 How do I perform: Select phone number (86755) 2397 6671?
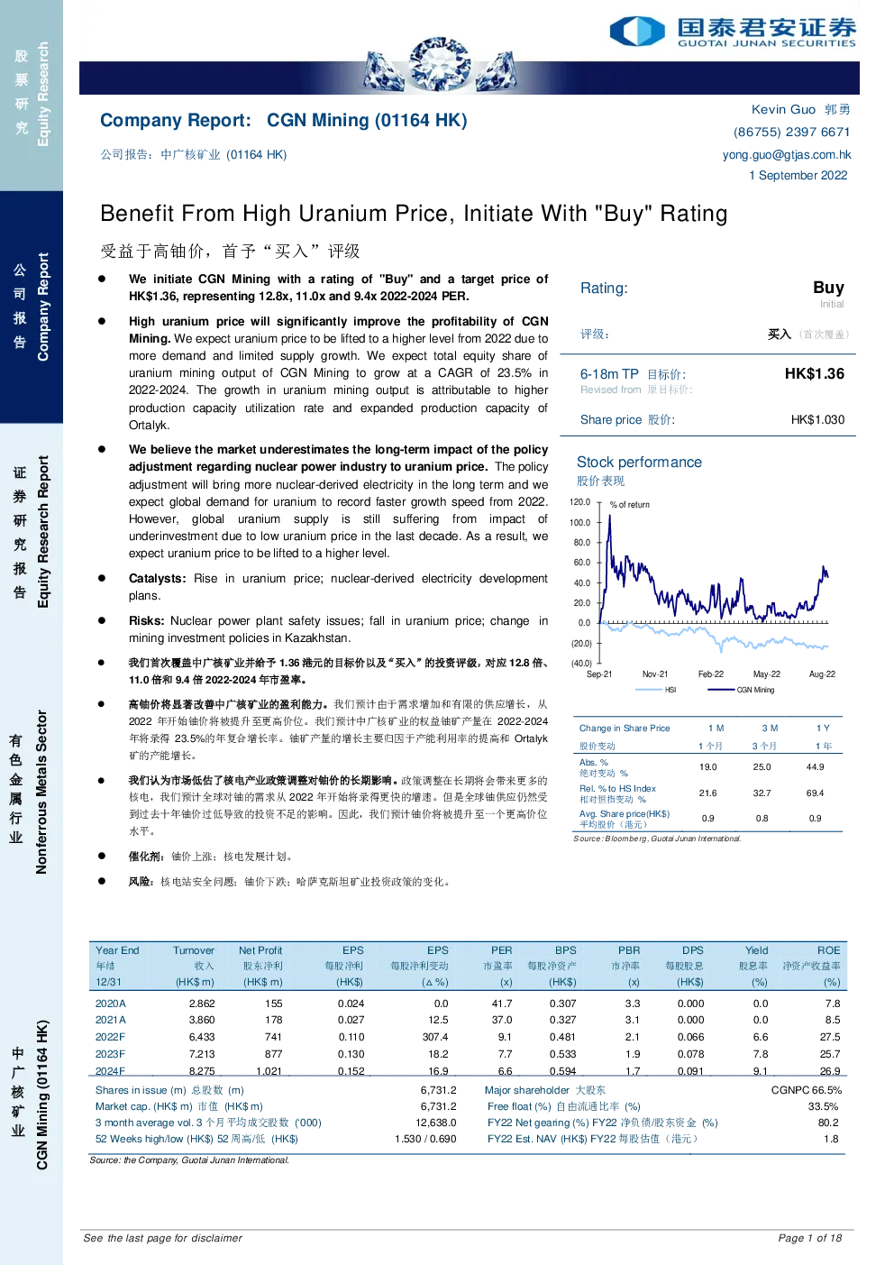[x=791, y=132]
